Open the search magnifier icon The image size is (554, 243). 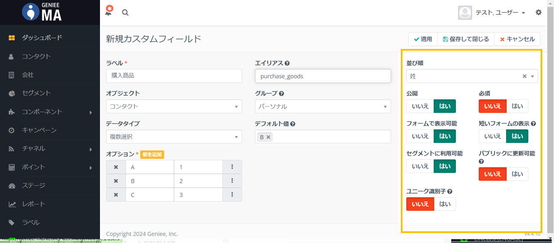tap(125, 13)
